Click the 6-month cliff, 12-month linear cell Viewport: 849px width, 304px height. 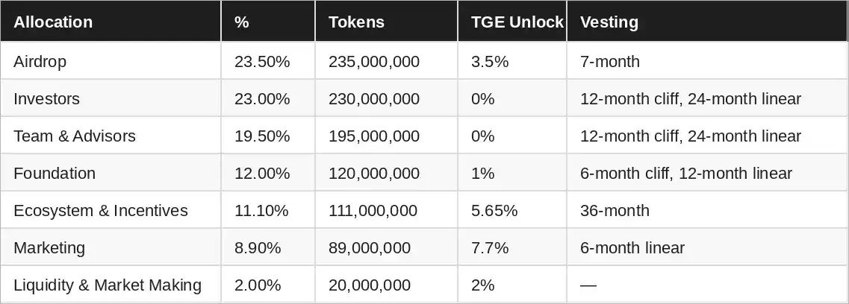(x=686, y=173)
